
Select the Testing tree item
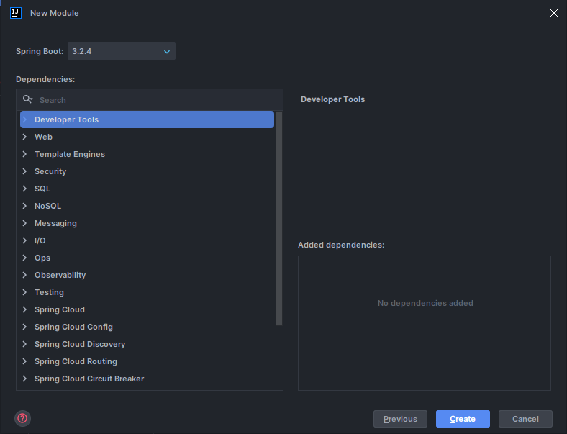[49, 292]
